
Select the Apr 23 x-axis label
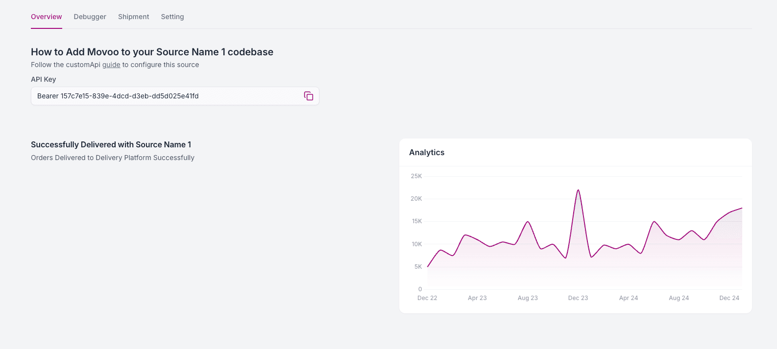pos(477,298)
